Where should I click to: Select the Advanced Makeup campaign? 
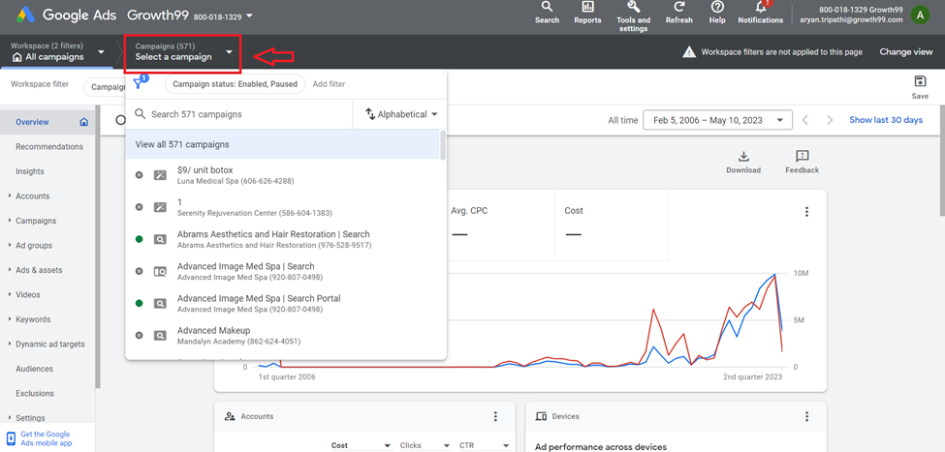point(283,335)
